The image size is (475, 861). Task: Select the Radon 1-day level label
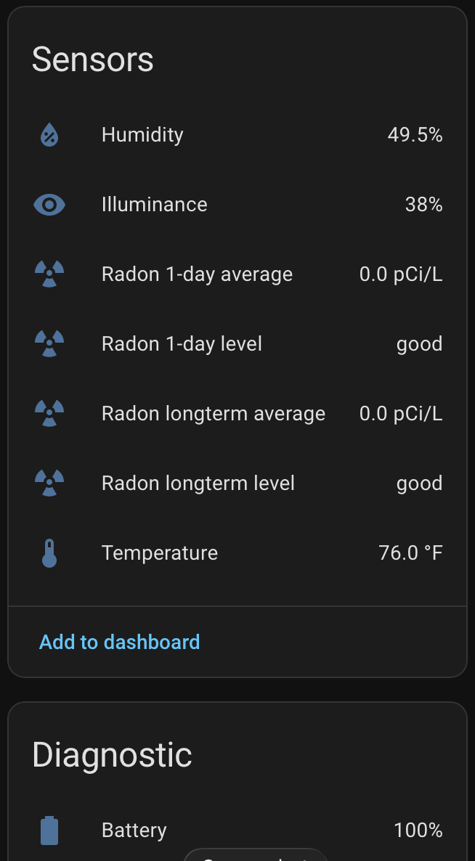click(x=182, y=343)
